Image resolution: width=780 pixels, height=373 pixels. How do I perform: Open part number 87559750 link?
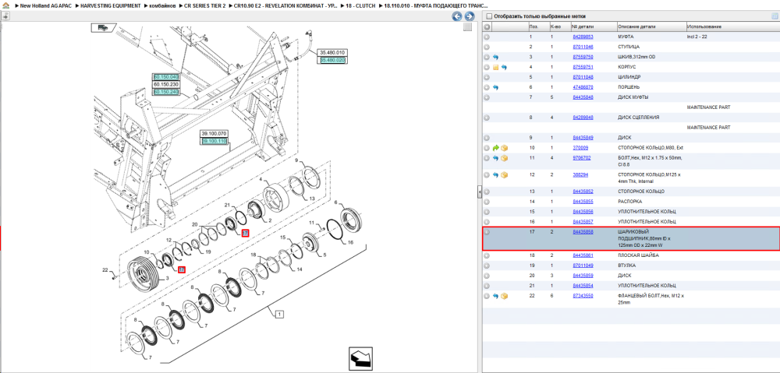[583, 57]
